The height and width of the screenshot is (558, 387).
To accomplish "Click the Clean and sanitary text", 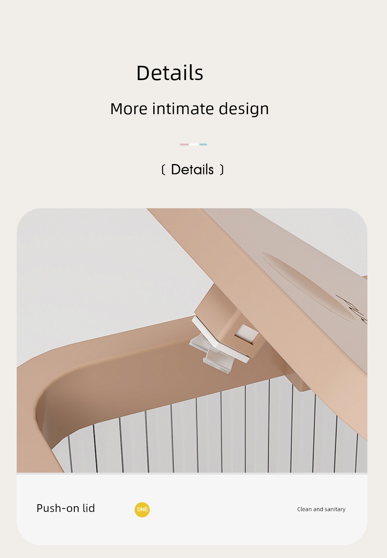I will [x=321, y=509].
